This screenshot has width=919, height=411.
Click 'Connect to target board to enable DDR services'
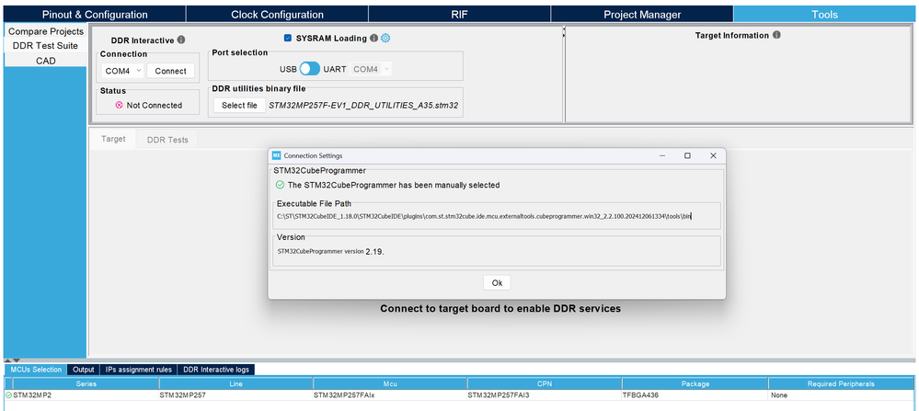click(500, 308)
